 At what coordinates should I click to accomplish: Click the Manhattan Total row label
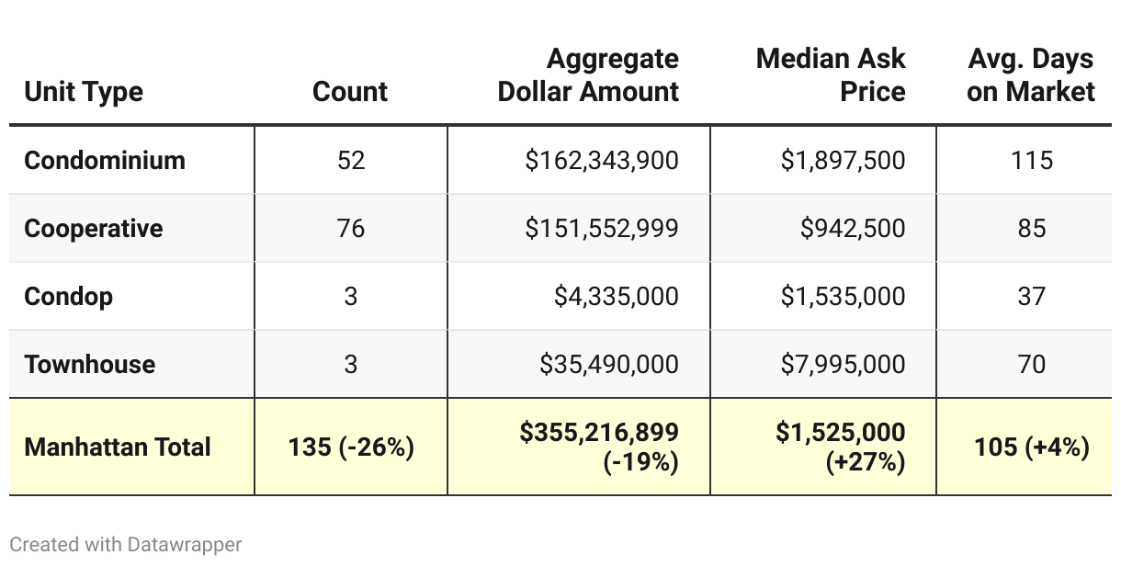pos(118,447)
